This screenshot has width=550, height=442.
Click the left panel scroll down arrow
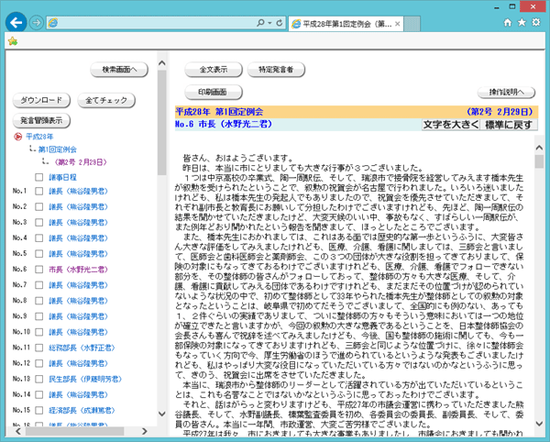(x=161, y=414)
